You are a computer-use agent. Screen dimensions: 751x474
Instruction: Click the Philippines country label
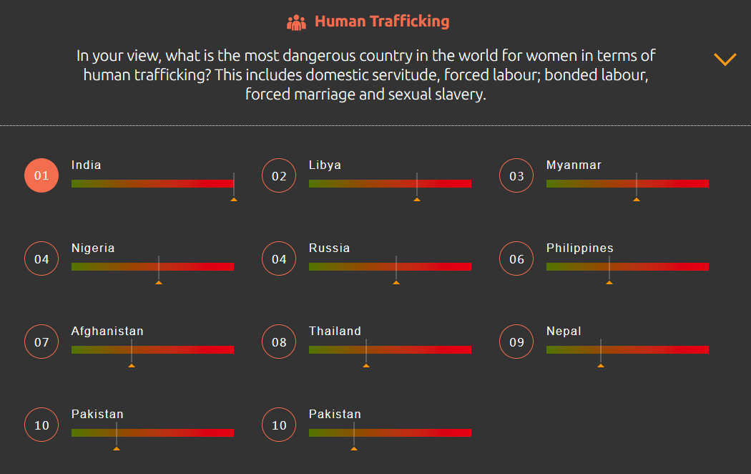point(579,248)
